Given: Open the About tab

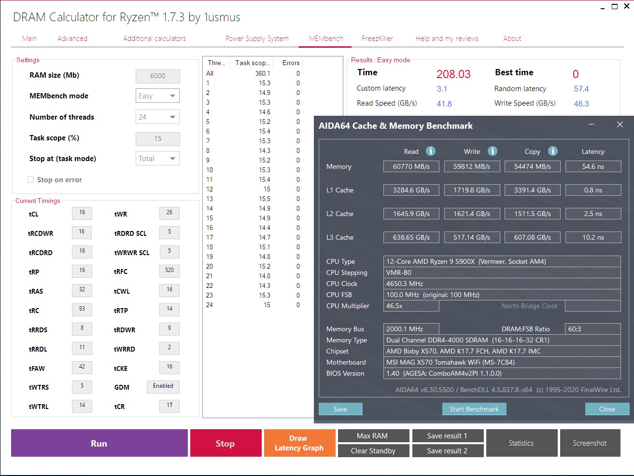Looking at the screenshot, I should click(x=512, y=39).
